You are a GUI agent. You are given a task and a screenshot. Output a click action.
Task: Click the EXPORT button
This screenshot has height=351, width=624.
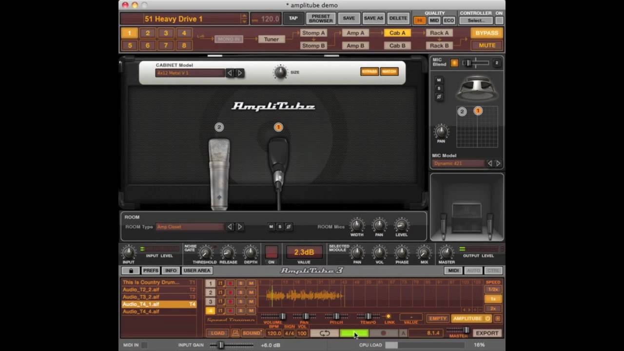point(487,333)
